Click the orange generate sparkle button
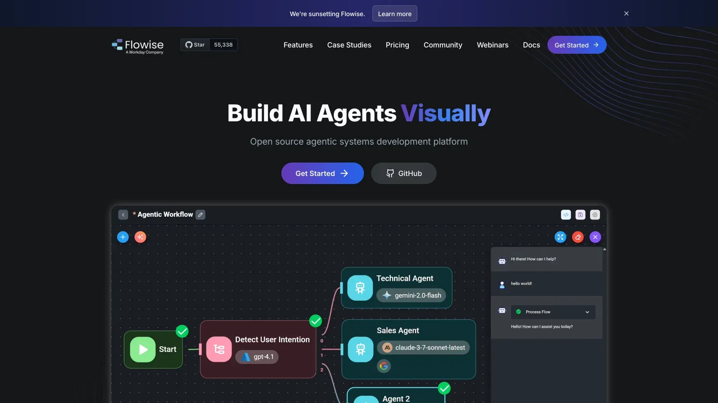 coord(140,237)
